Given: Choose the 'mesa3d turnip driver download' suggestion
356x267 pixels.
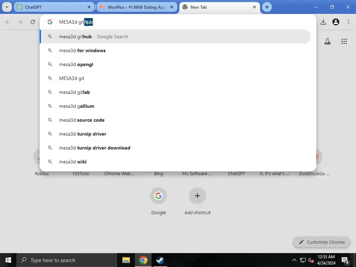Looking at the screenshot, I should (x=175, y=148).
